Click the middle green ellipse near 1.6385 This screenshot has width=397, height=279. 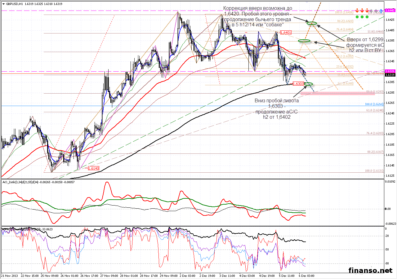coord(304,41)
